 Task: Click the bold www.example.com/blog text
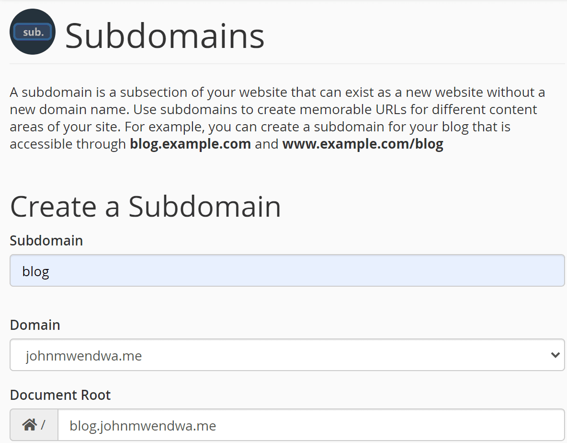click(x=362, y=144)
